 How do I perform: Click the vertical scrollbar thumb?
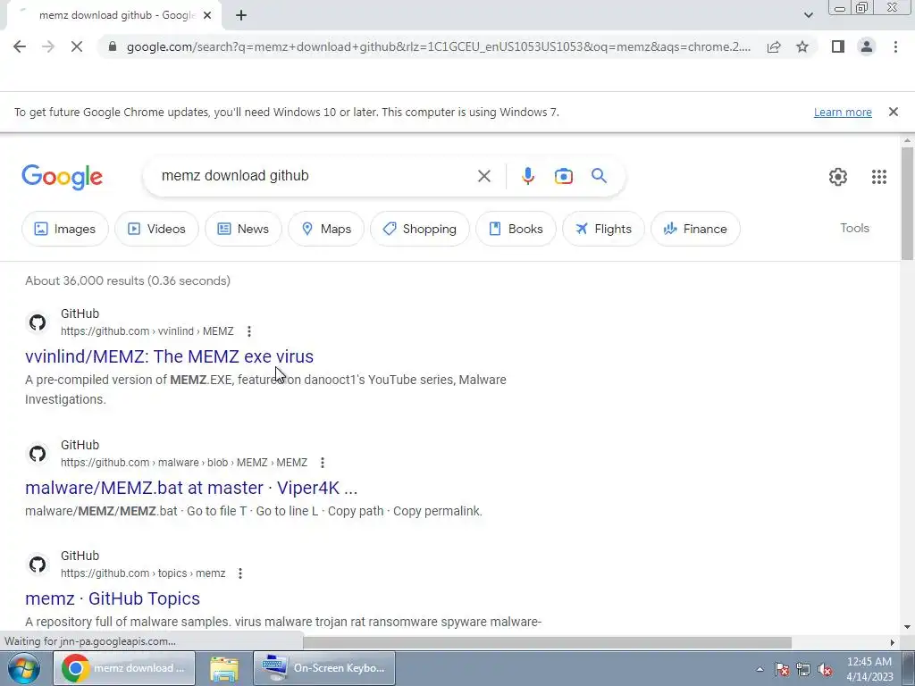(x=908, y=204)
